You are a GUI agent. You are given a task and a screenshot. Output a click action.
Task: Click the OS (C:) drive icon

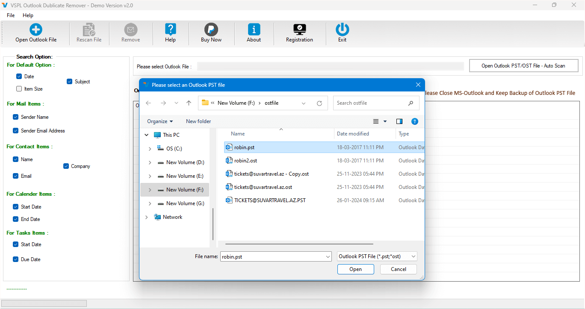click(160, 148)
